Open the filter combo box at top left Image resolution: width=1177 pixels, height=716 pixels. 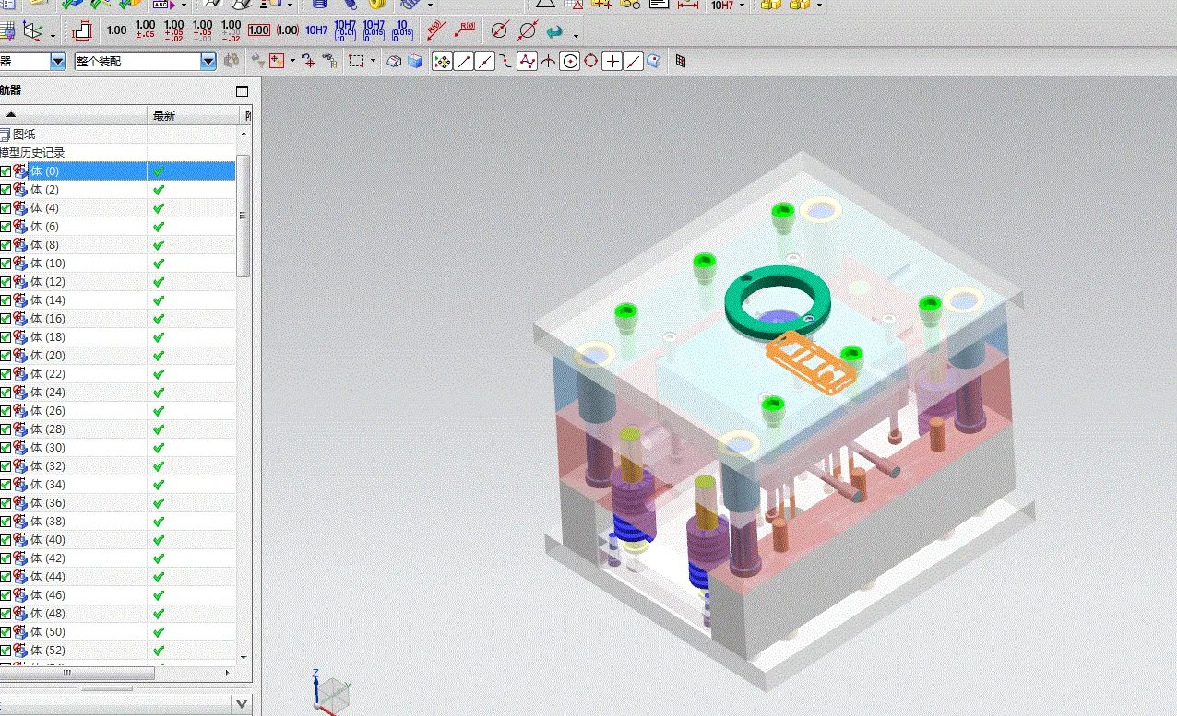tap(57, 60)
